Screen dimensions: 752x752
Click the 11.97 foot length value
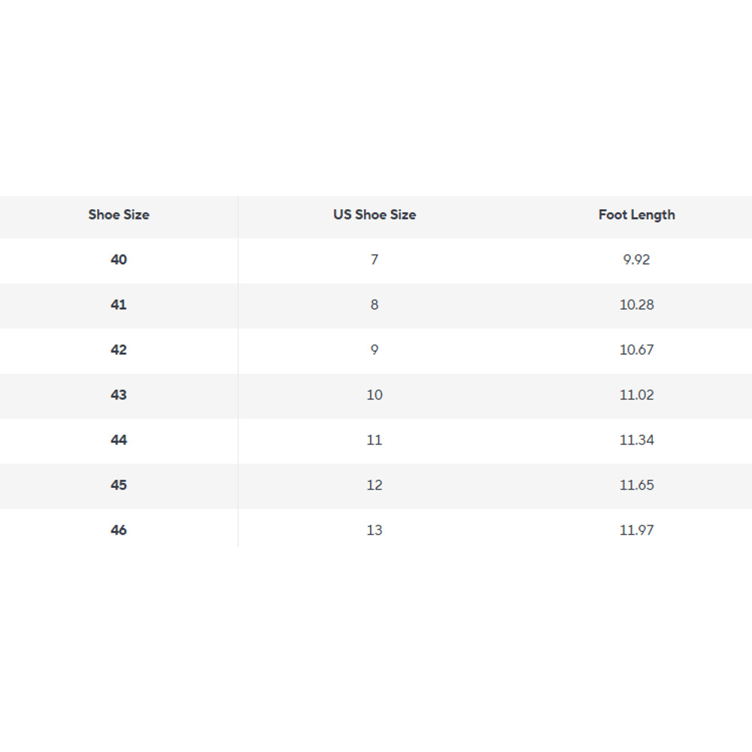pos(637,530)
